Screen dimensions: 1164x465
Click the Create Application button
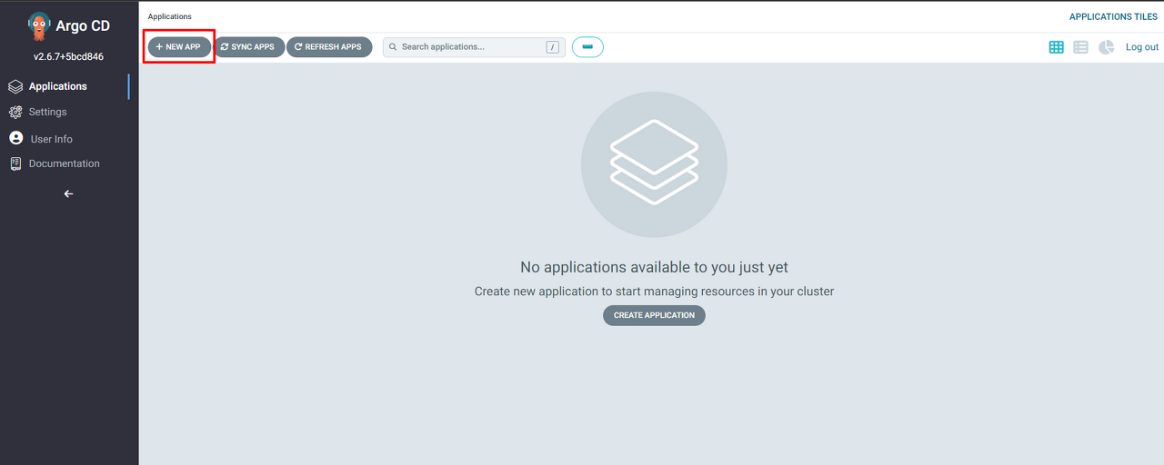pyautogui.click(x=654, y=315)
